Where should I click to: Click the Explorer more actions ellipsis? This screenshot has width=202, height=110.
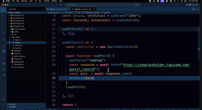42,9
